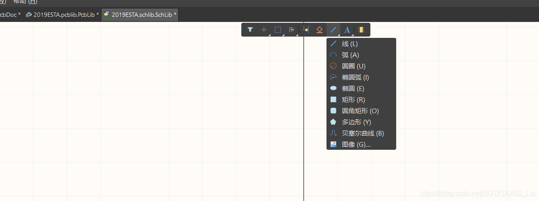This screenshot has height=201, width=539.
Task: Choose the place pin tool
Action: coord(305,30)
